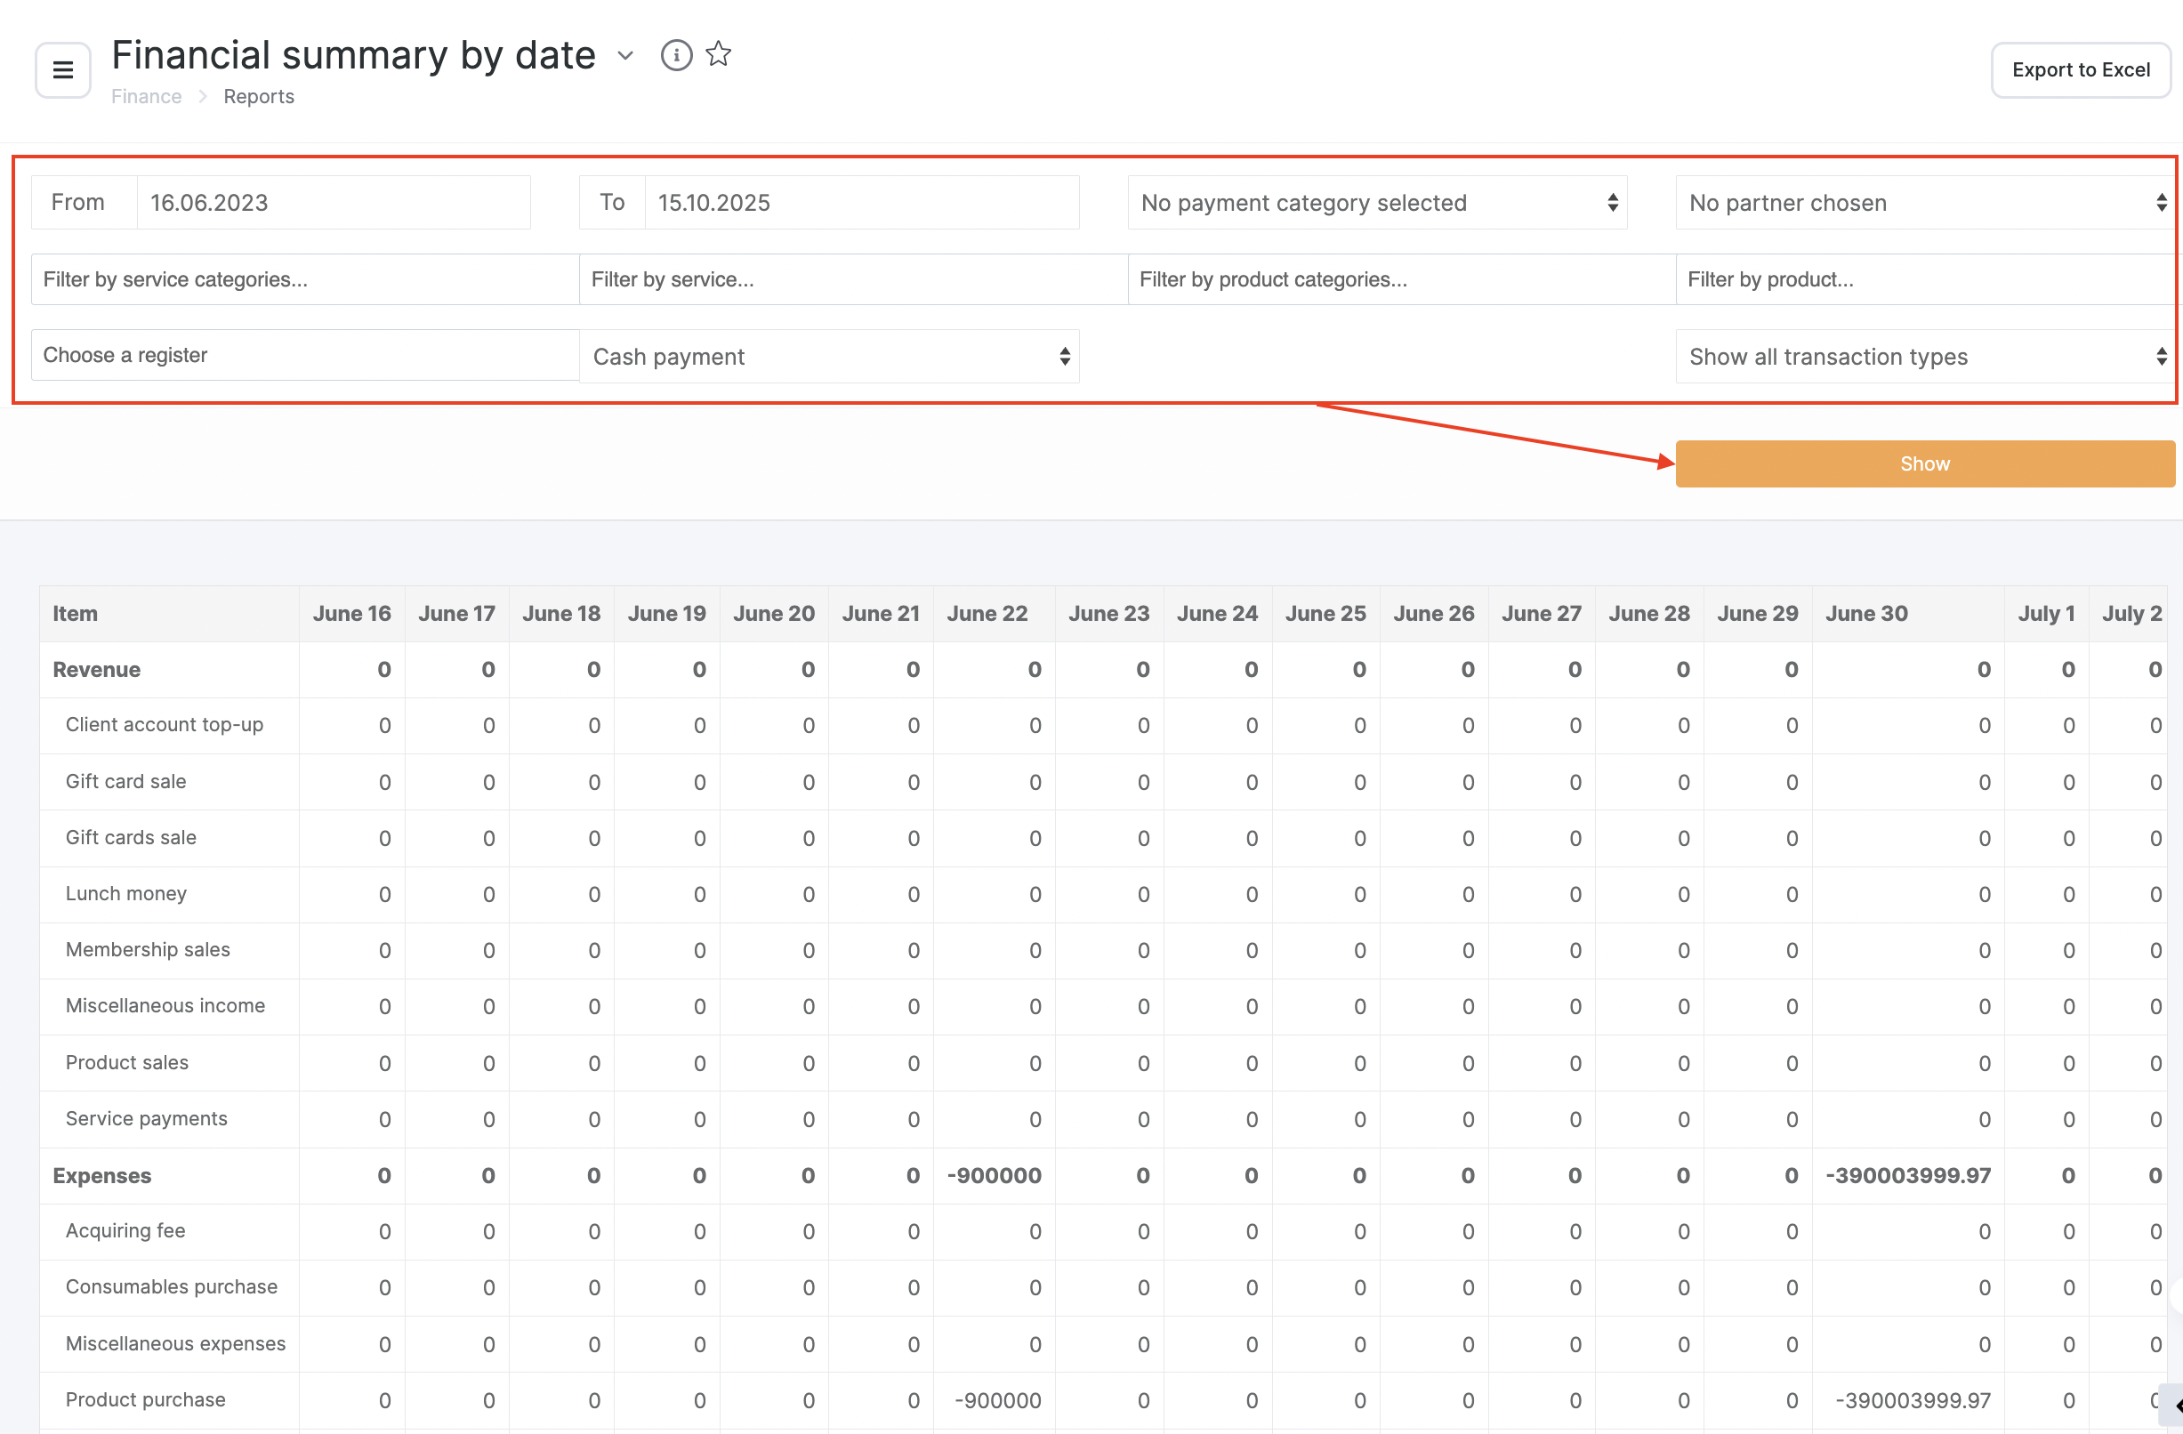Open the Cash payment method dropdown
This screenshot has width=2183, height=1434.
tap(829, 357)
